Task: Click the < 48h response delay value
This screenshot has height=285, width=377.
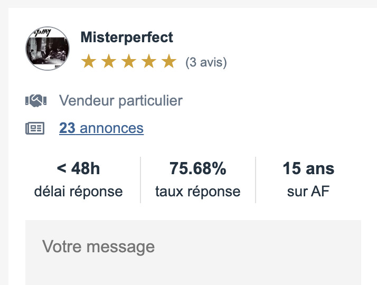Action: [78, 168]
